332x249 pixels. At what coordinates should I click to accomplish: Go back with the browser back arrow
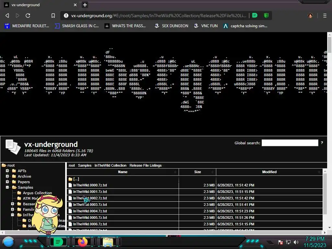[7, 16]
